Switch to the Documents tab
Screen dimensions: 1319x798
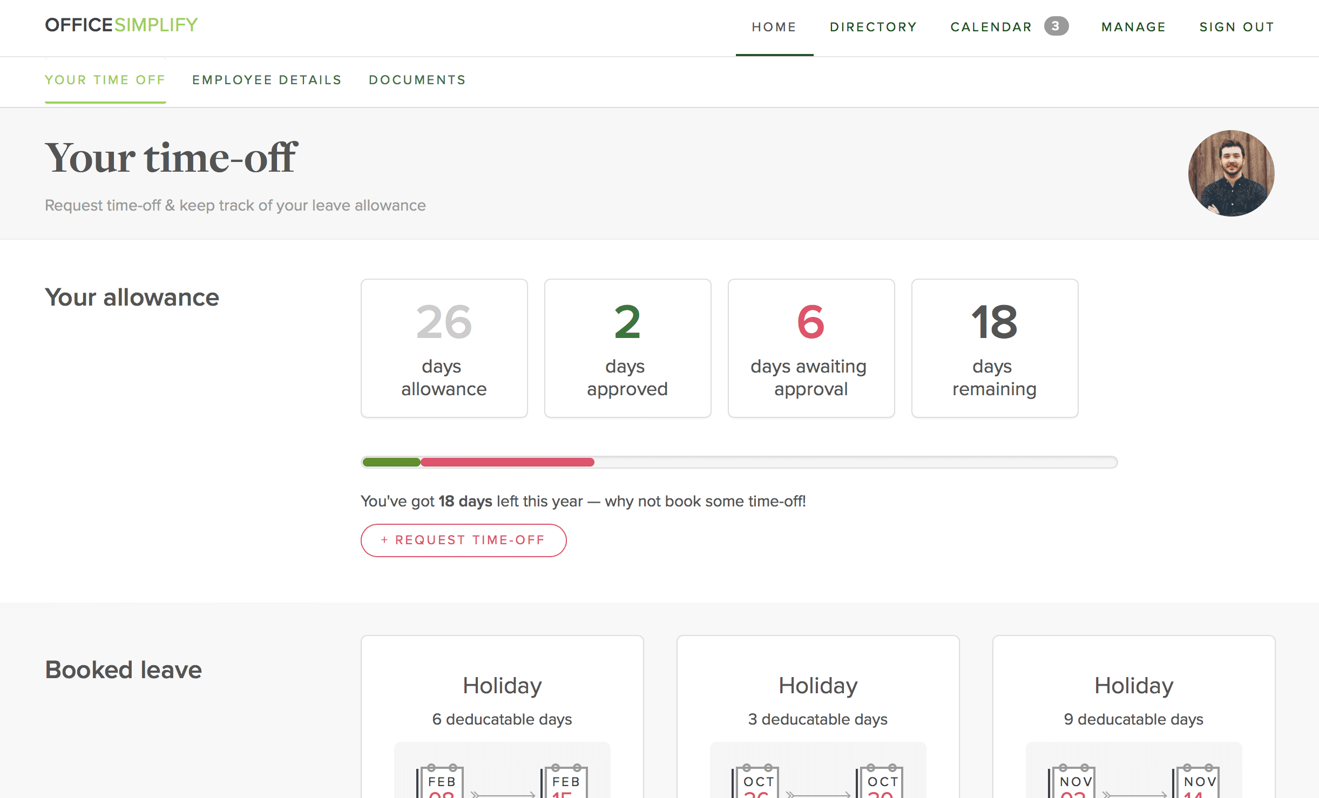(417, 80)
